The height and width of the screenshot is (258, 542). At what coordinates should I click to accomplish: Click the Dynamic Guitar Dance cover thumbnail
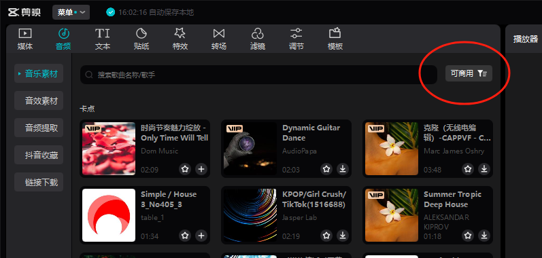pyautogui.click(x=250, y=149)
